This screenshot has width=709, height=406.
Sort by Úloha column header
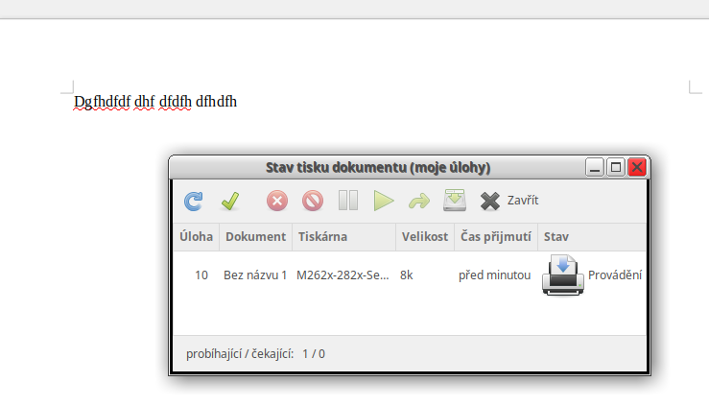click(x=197, y=236)
